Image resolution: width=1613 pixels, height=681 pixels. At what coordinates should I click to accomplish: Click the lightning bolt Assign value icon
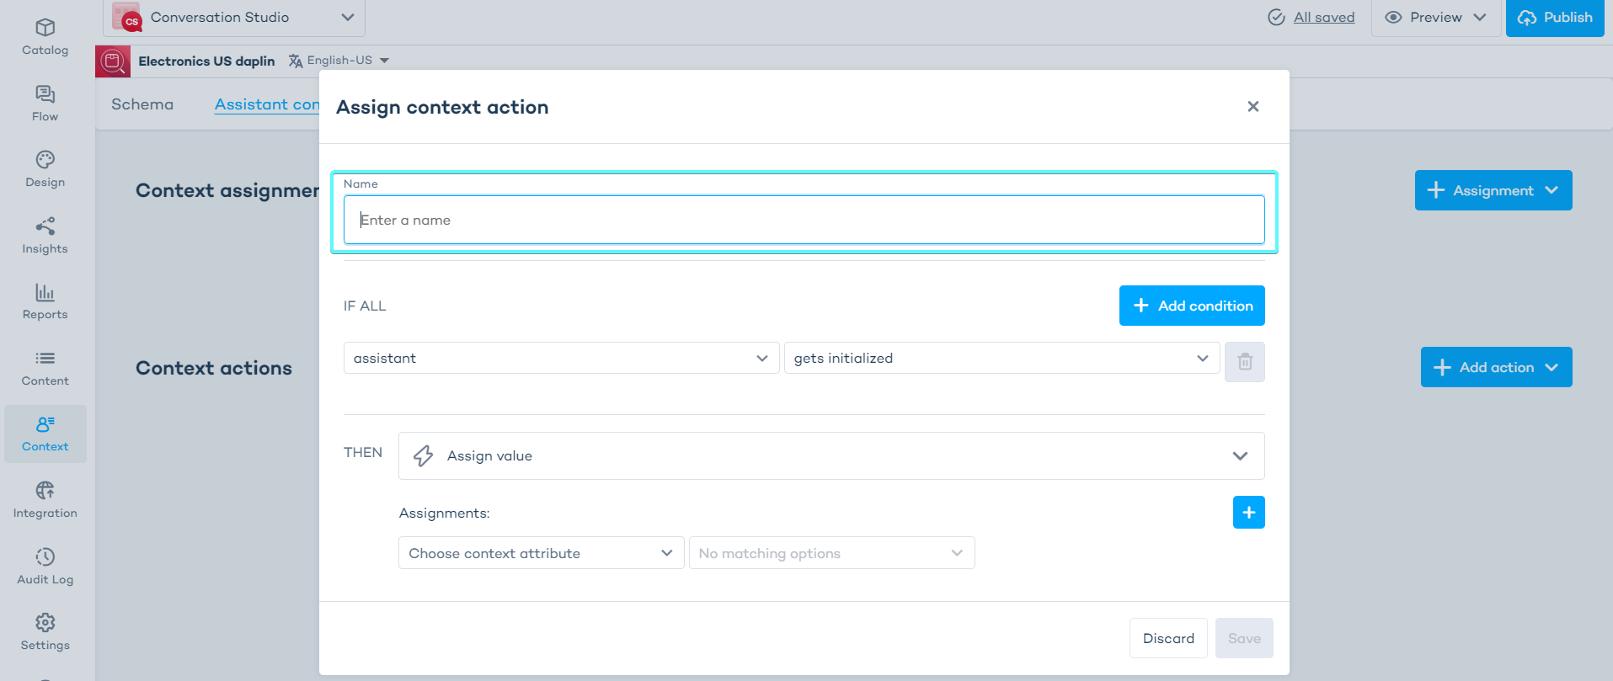coord(424,455)
